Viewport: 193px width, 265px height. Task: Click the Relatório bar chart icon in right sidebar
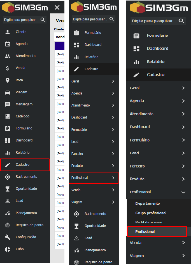pos(136,62)
